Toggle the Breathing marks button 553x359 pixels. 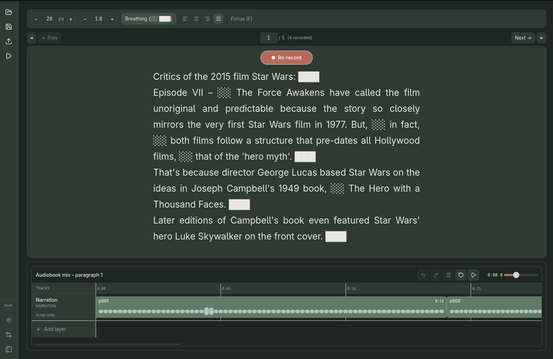click(x=148, y=19)
